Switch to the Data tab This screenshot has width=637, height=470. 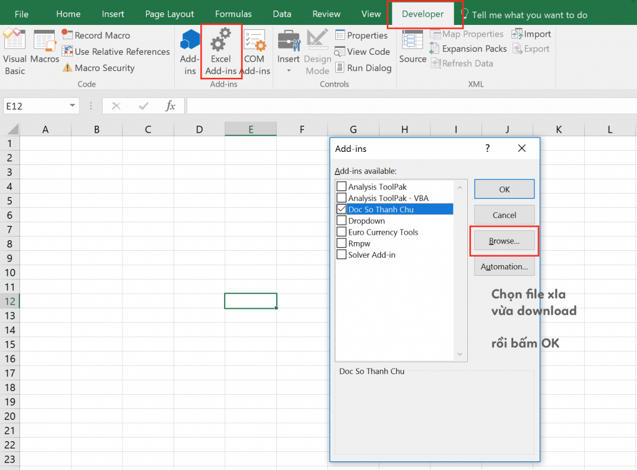click(282, 14)
